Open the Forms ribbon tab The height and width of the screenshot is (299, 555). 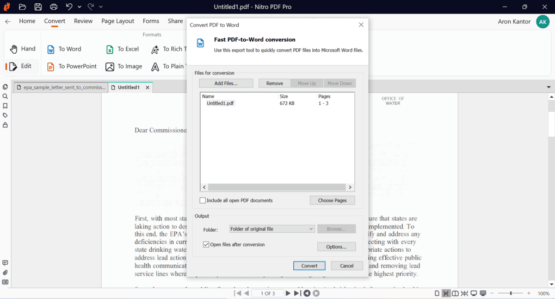click(x=151, y=21)
